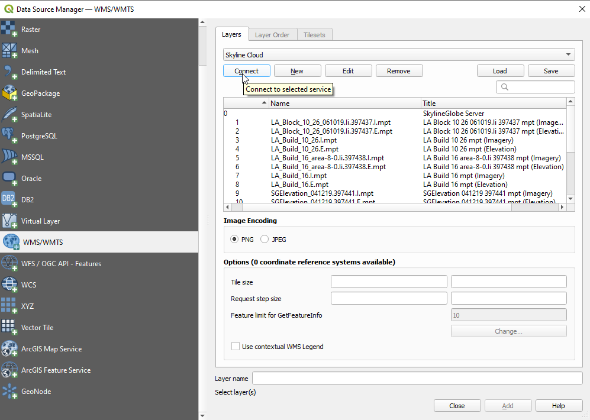Viewport: 590px width, 420px height.
Task: Click the first Request step size field
Action: pos(389,298)
